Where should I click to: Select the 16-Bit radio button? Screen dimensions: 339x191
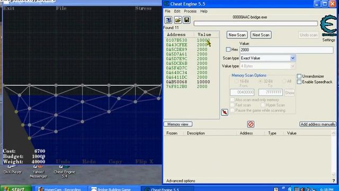(236, 81)
